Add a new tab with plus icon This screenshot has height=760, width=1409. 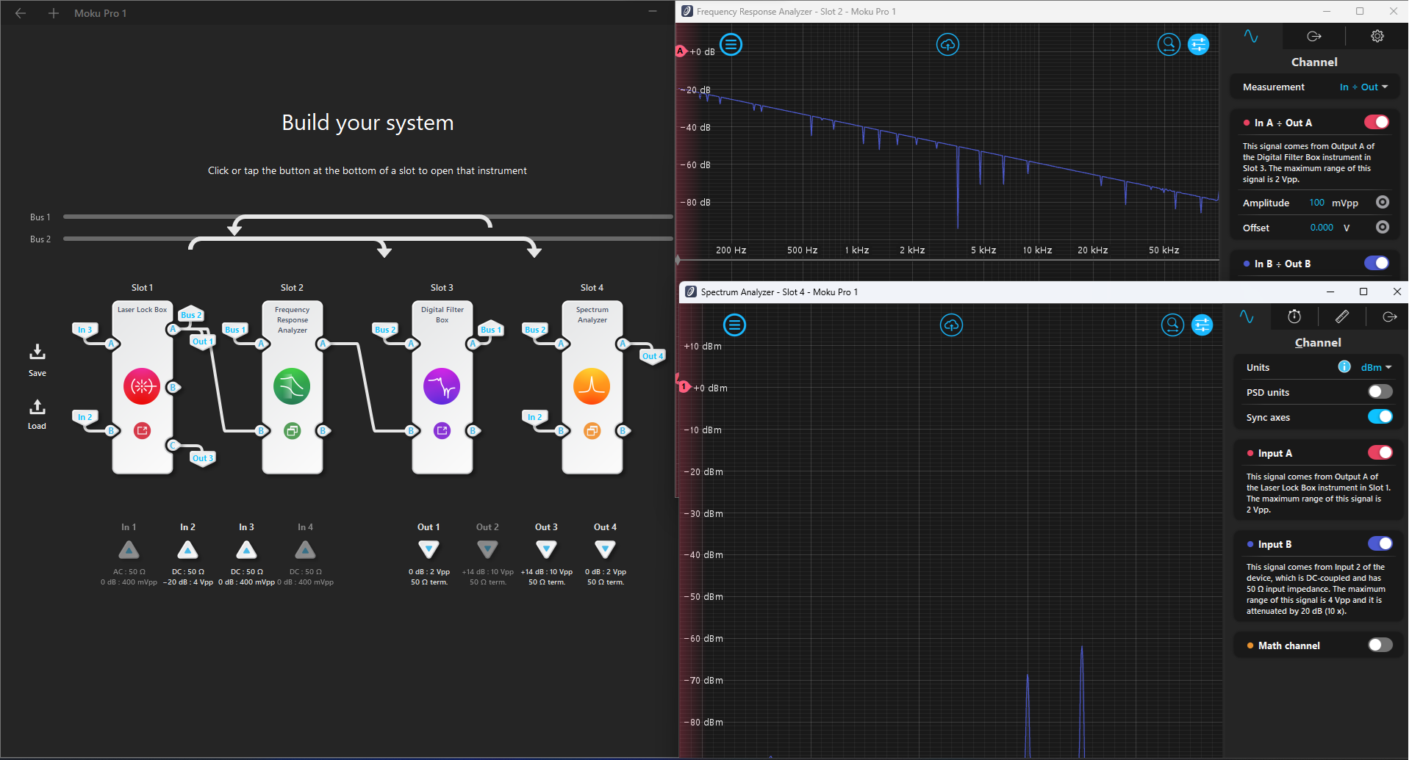(x=54, y=13)
